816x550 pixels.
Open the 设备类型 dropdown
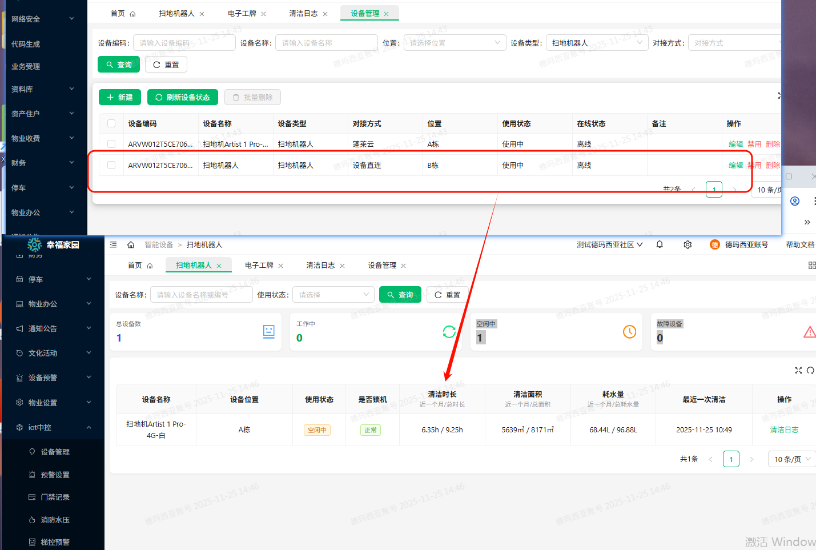point(597,43)
